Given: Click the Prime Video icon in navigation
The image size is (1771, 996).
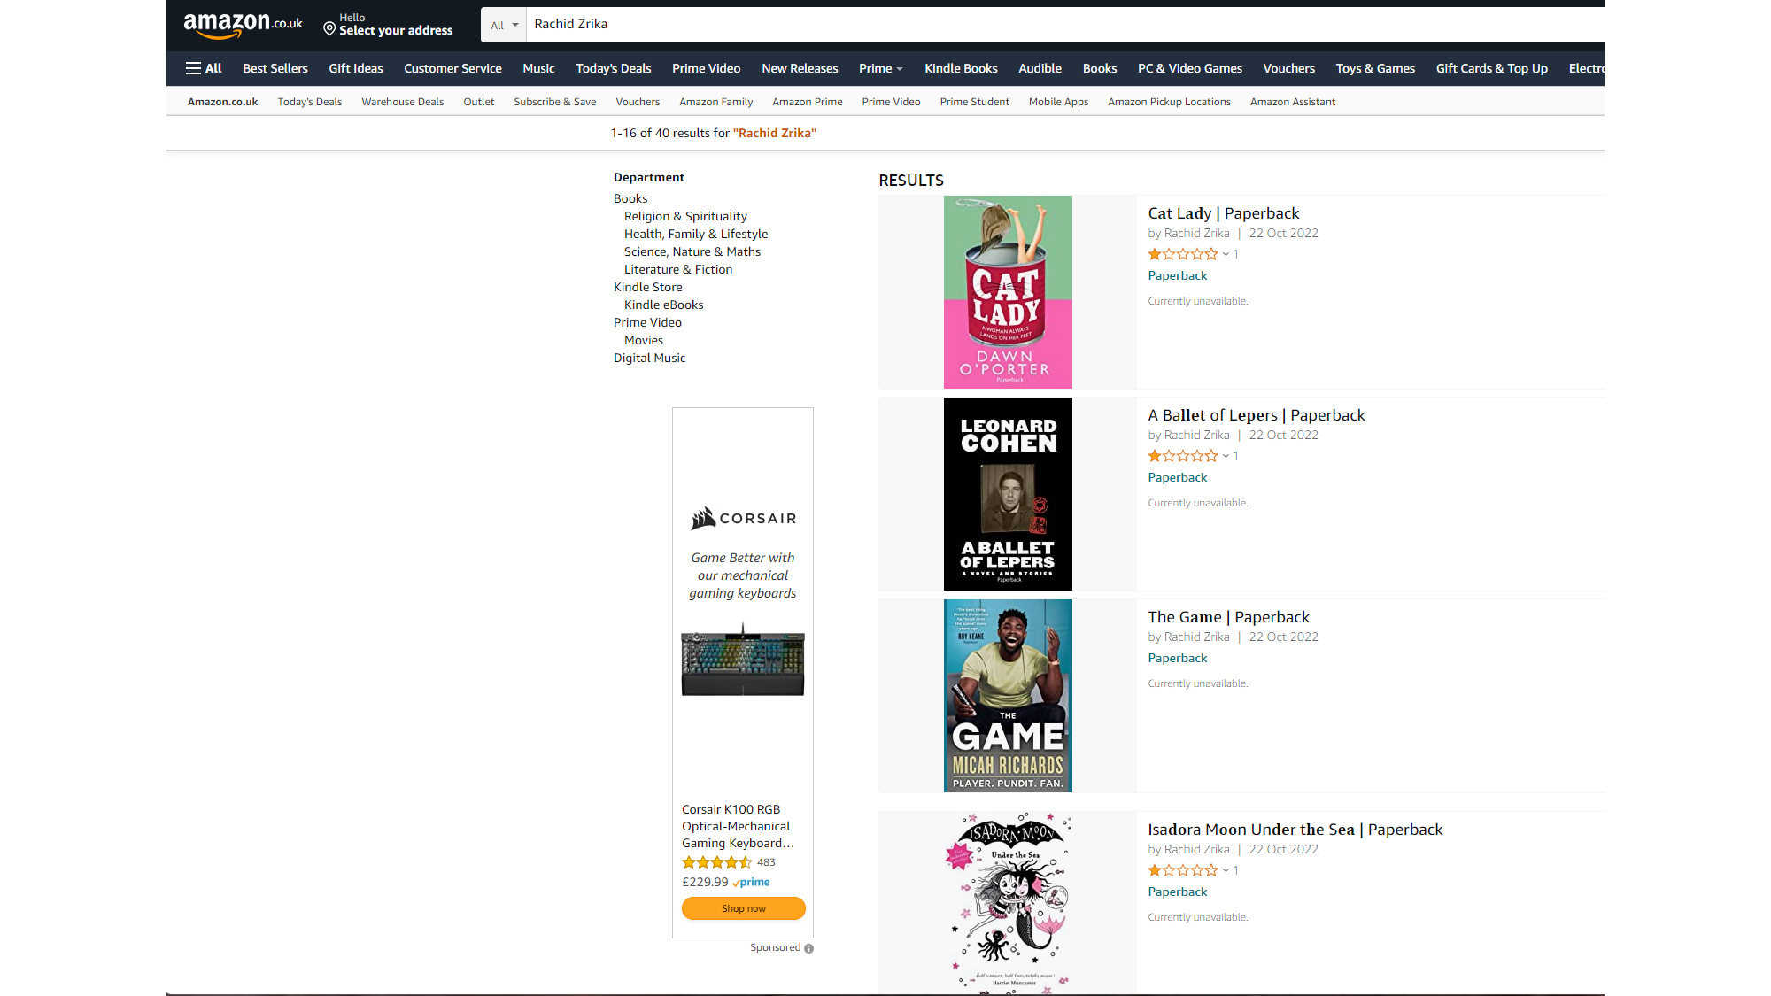Looking at the screenshot, I should coord(707,68).
